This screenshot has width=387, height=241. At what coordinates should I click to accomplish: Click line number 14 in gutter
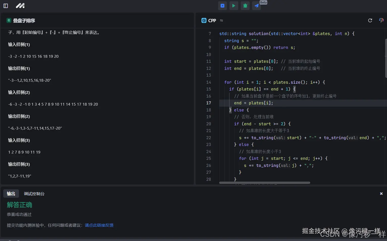pos(209,82)
